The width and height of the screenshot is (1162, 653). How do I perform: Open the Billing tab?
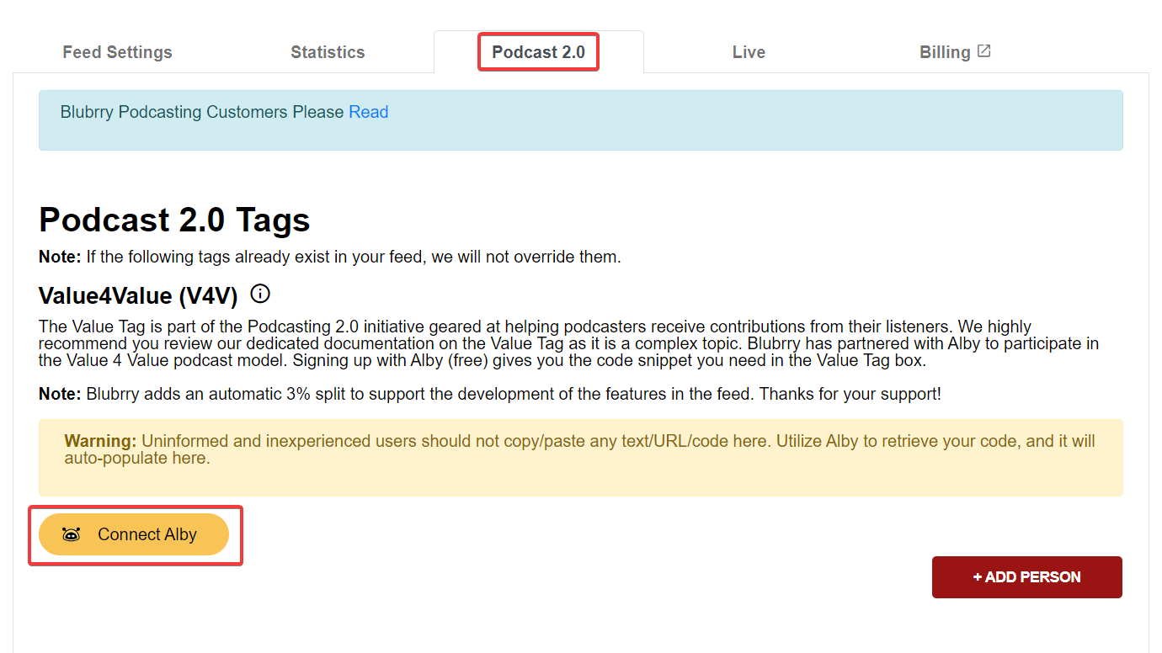click(955, 52)
